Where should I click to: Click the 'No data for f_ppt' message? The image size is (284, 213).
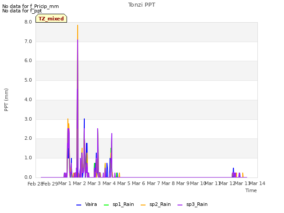22,11
